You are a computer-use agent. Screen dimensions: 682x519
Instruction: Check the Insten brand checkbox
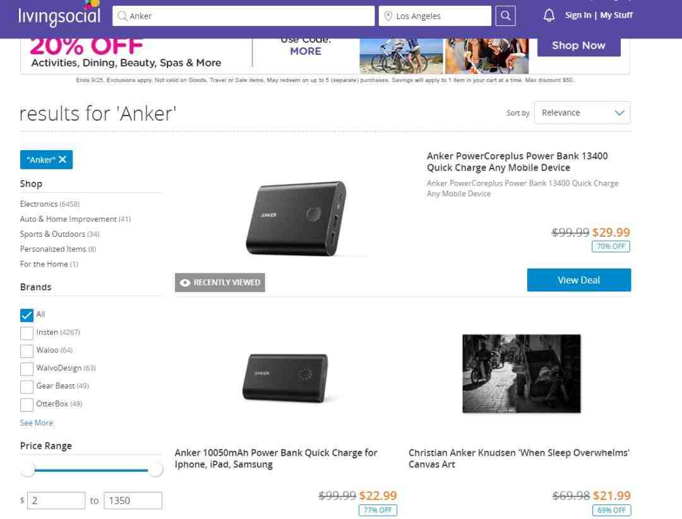tap(27, 333)
